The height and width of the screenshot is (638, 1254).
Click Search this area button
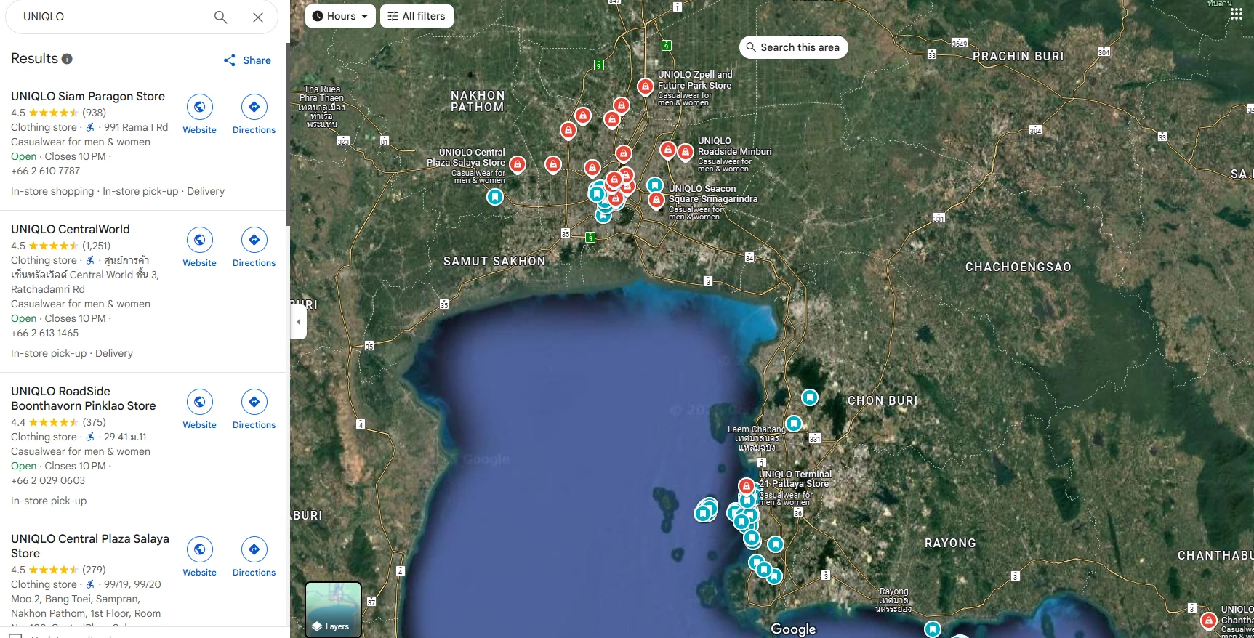[x=793, y=47]
